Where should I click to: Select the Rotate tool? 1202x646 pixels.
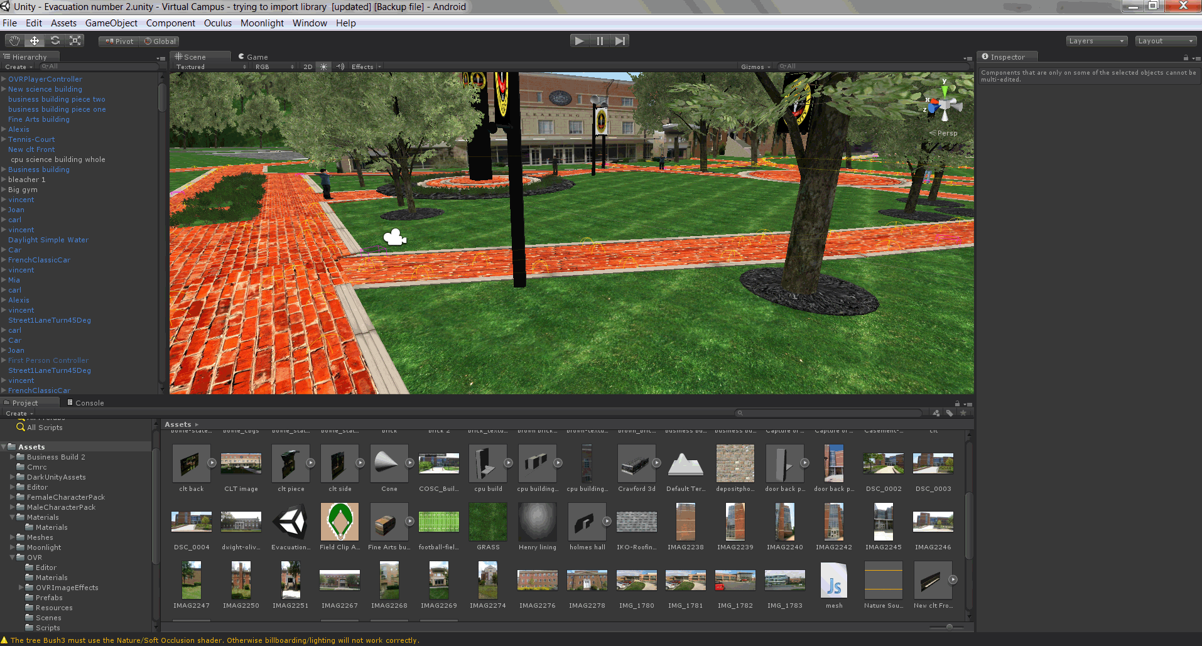(x=55, y=41)
